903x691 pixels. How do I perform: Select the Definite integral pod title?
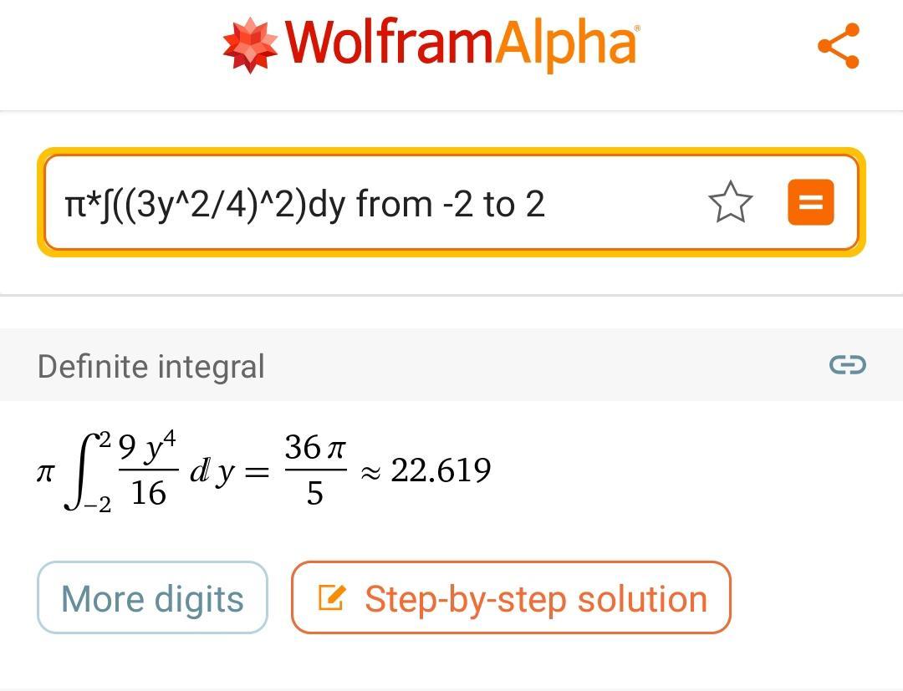[151, 367]
